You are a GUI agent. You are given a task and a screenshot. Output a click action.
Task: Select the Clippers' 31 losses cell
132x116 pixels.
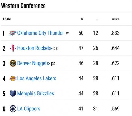96,109
